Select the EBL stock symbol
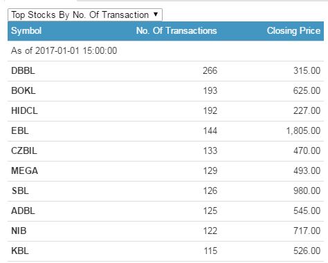The width and height of the screenshot is (328, 263). 20,130
